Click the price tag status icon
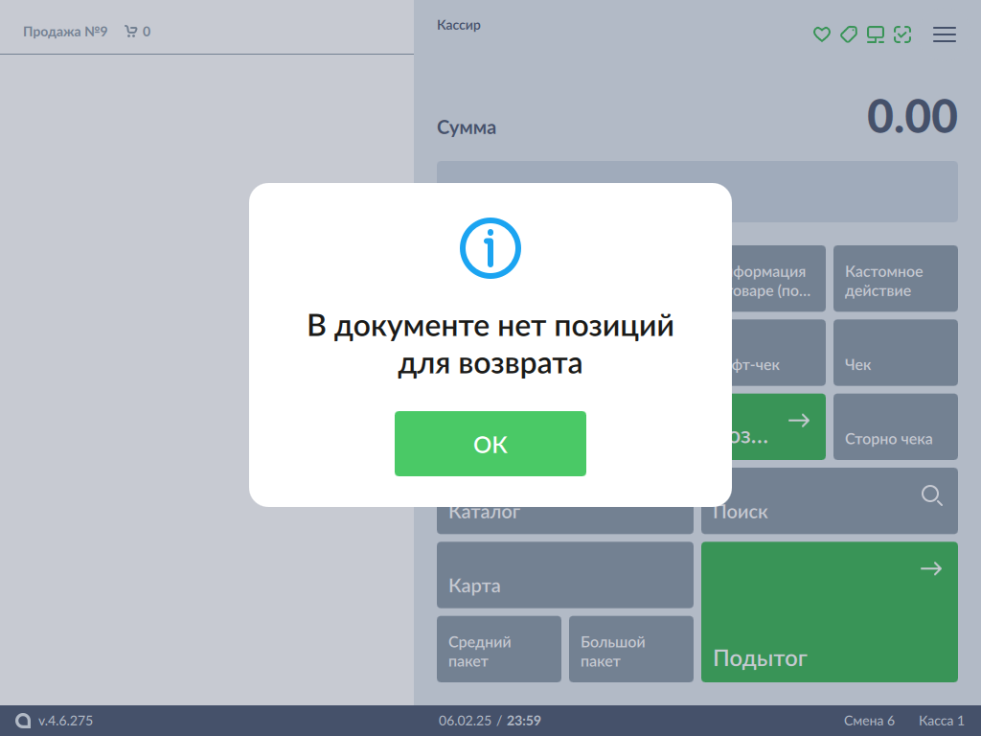981x736 pixels. coord(848,34)
